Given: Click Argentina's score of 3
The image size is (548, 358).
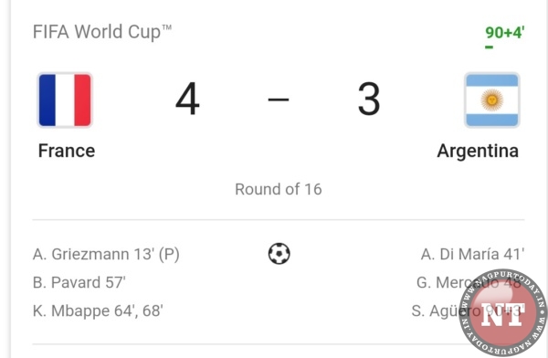Looking at the screenshot, I should 369,99.
